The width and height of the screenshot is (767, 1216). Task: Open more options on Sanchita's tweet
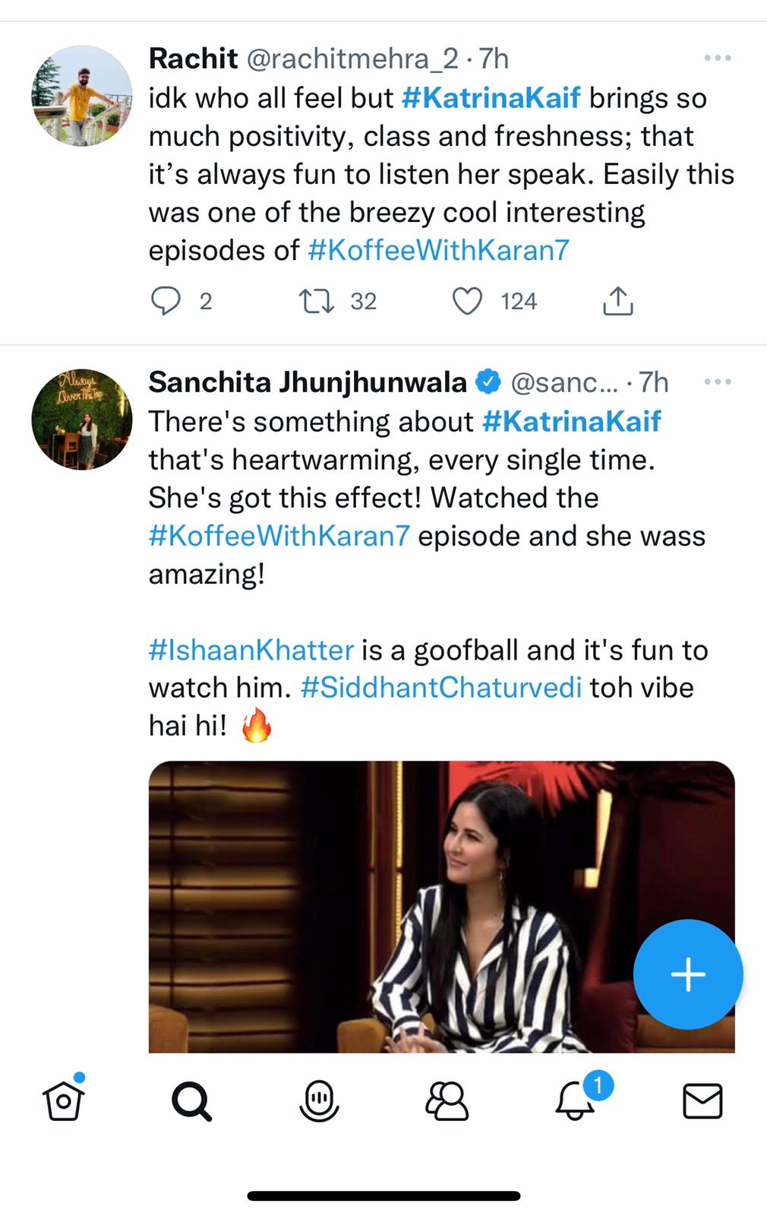point(717,382)
